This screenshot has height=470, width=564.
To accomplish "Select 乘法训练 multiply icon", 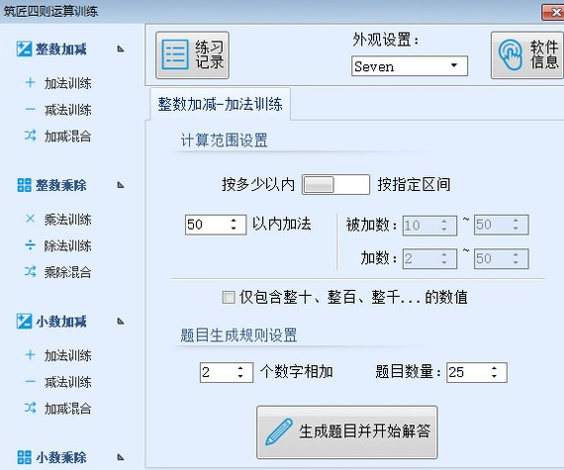I will pyautogui.click(x=31, y=219).
